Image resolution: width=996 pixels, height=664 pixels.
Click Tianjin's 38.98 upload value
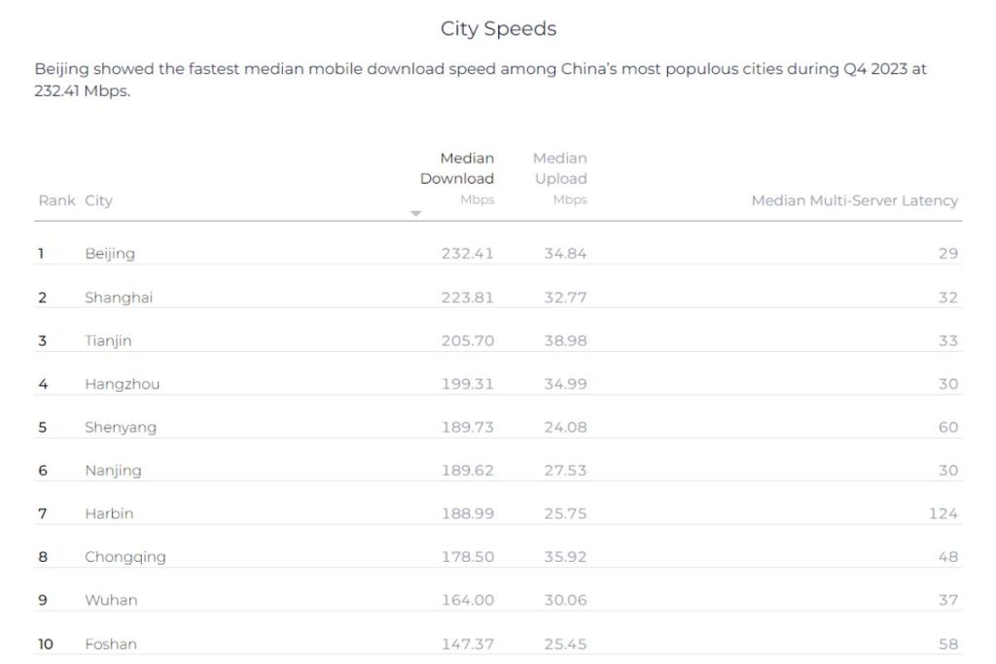(565, 341)
